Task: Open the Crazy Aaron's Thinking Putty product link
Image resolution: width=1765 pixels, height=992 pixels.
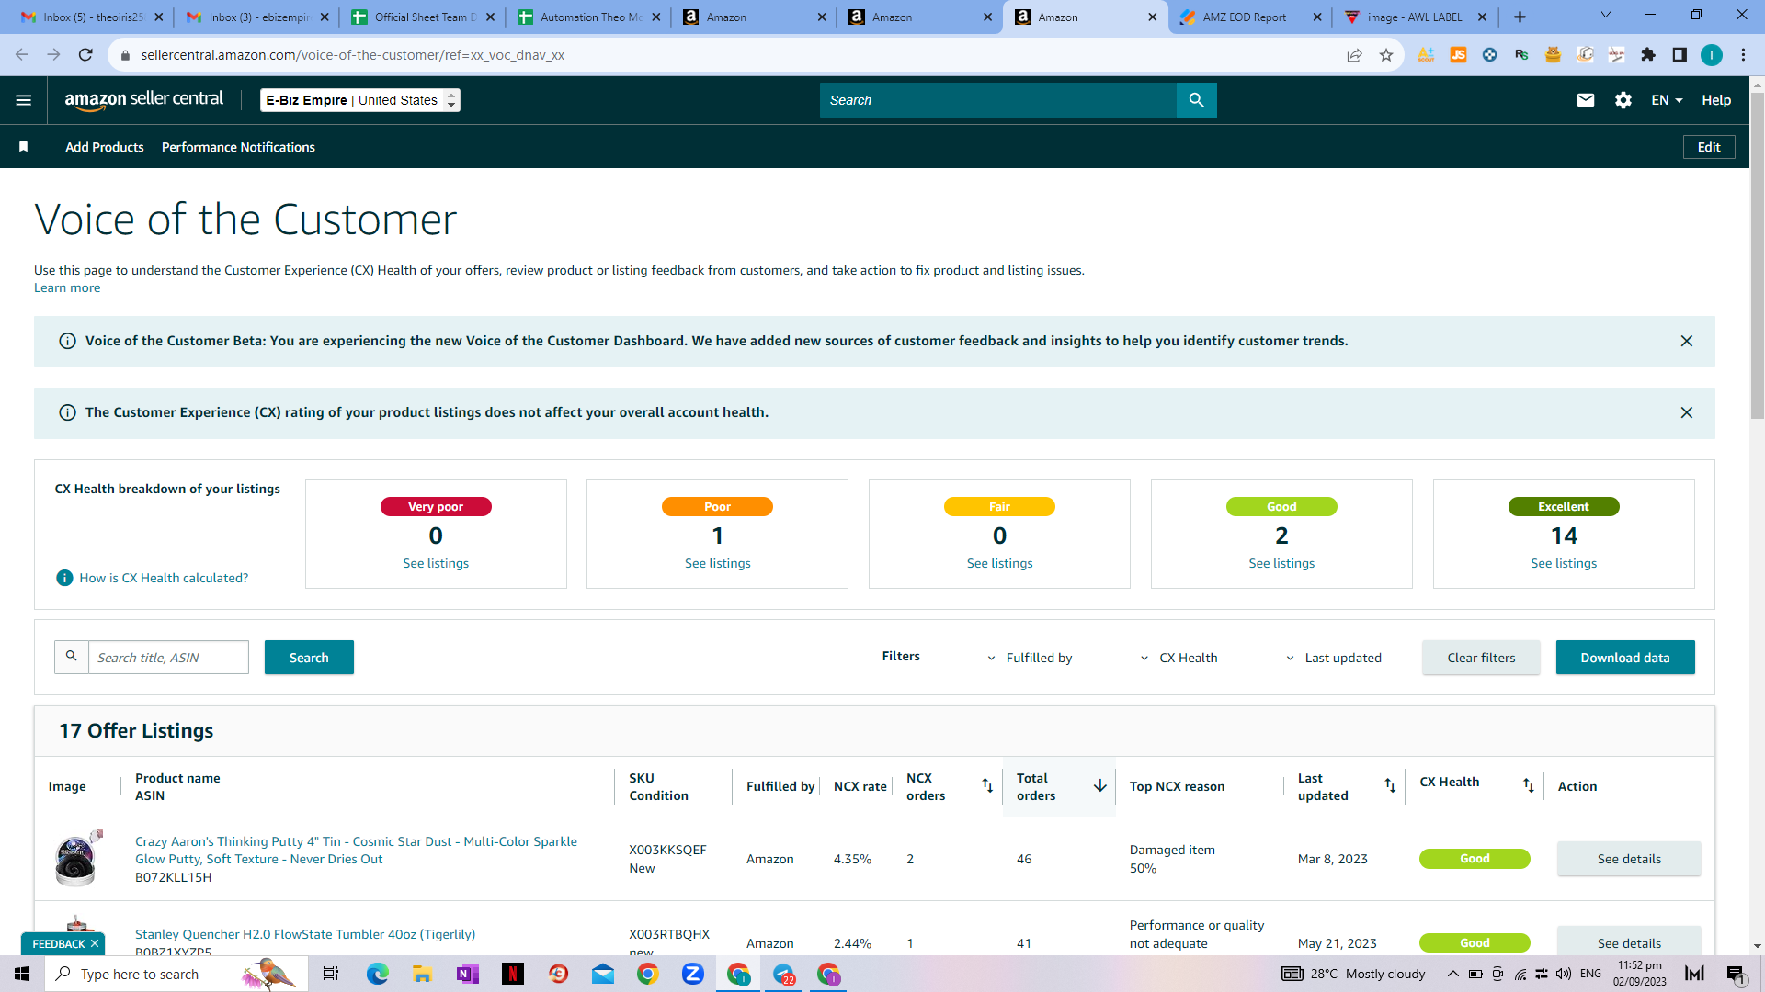Action: click(x=357, y=850)
